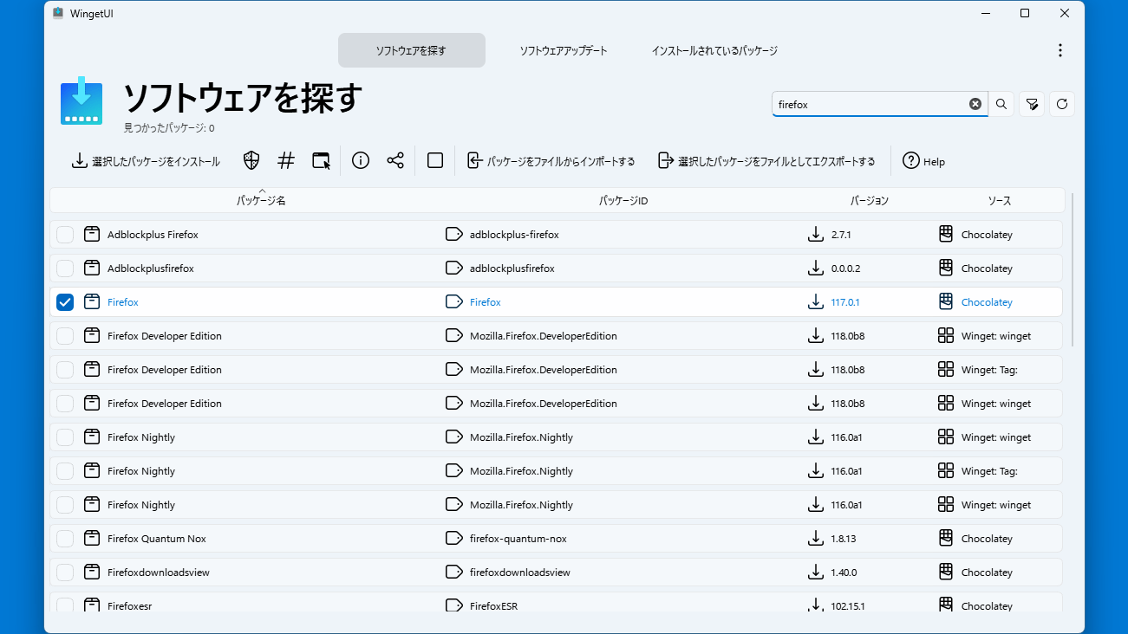This screenshot has width=1128, height=634.
Task: Select the Firefox Quantum Nox package name
Action: click(157, 539)
